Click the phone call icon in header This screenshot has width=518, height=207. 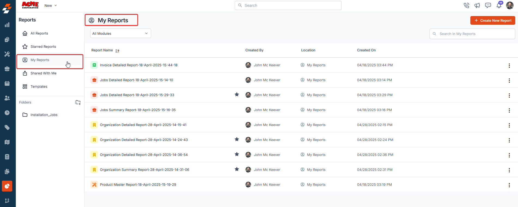pos(467,5)
